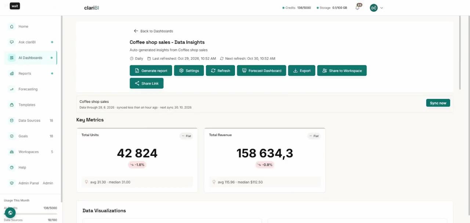This screenshot has width=470, height=223.
Task: Click the Ask clariBI chat icon
Action: pyautogui.click(x=12, y=42)
